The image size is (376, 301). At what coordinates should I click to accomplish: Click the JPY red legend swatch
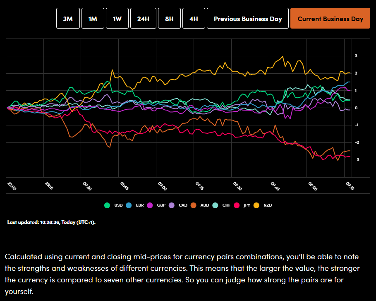tap(237, 205)
